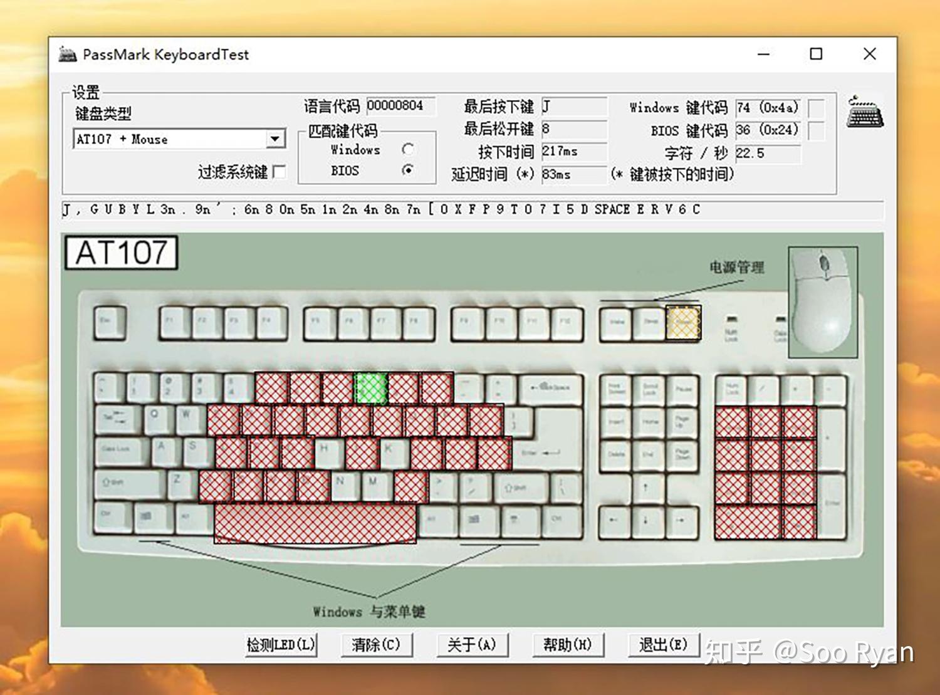Click the Home key on the diagram
Screen dimensions: 940x695
pyautogui.click(x=649, y=422)
